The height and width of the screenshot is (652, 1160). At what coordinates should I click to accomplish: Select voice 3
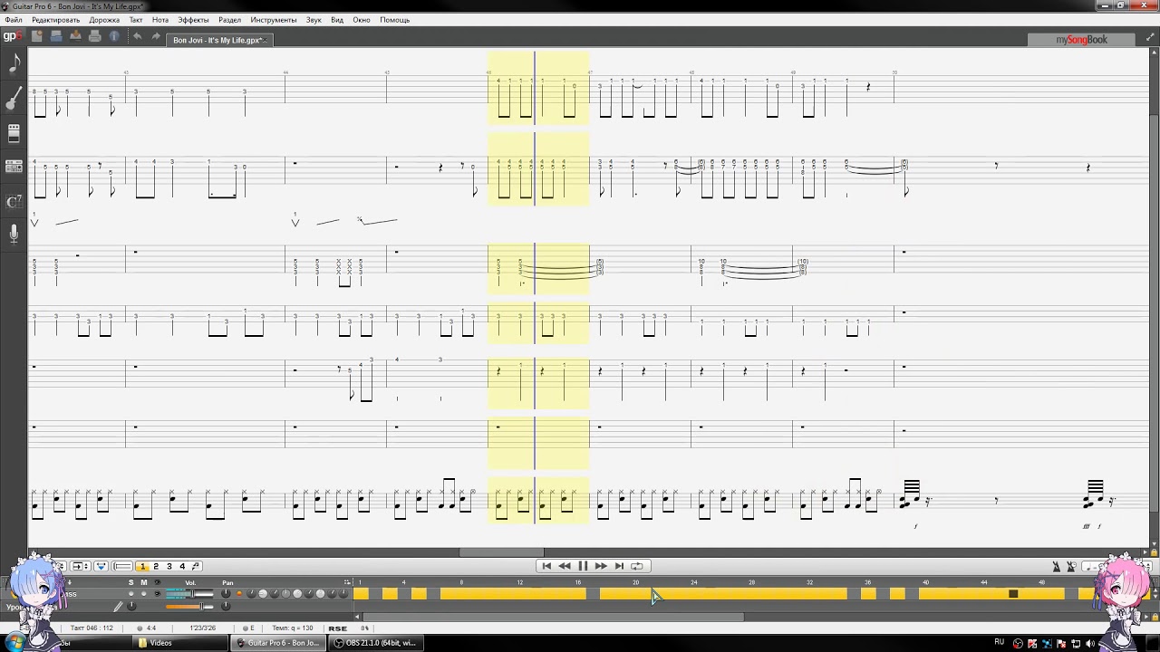coord(169,566)
